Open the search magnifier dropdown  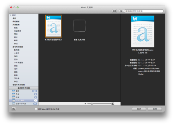click(x=121, y=11)
